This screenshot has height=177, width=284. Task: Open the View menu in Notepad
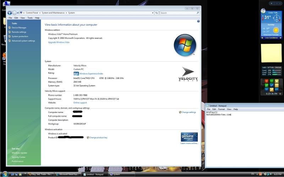coord(229,109)
